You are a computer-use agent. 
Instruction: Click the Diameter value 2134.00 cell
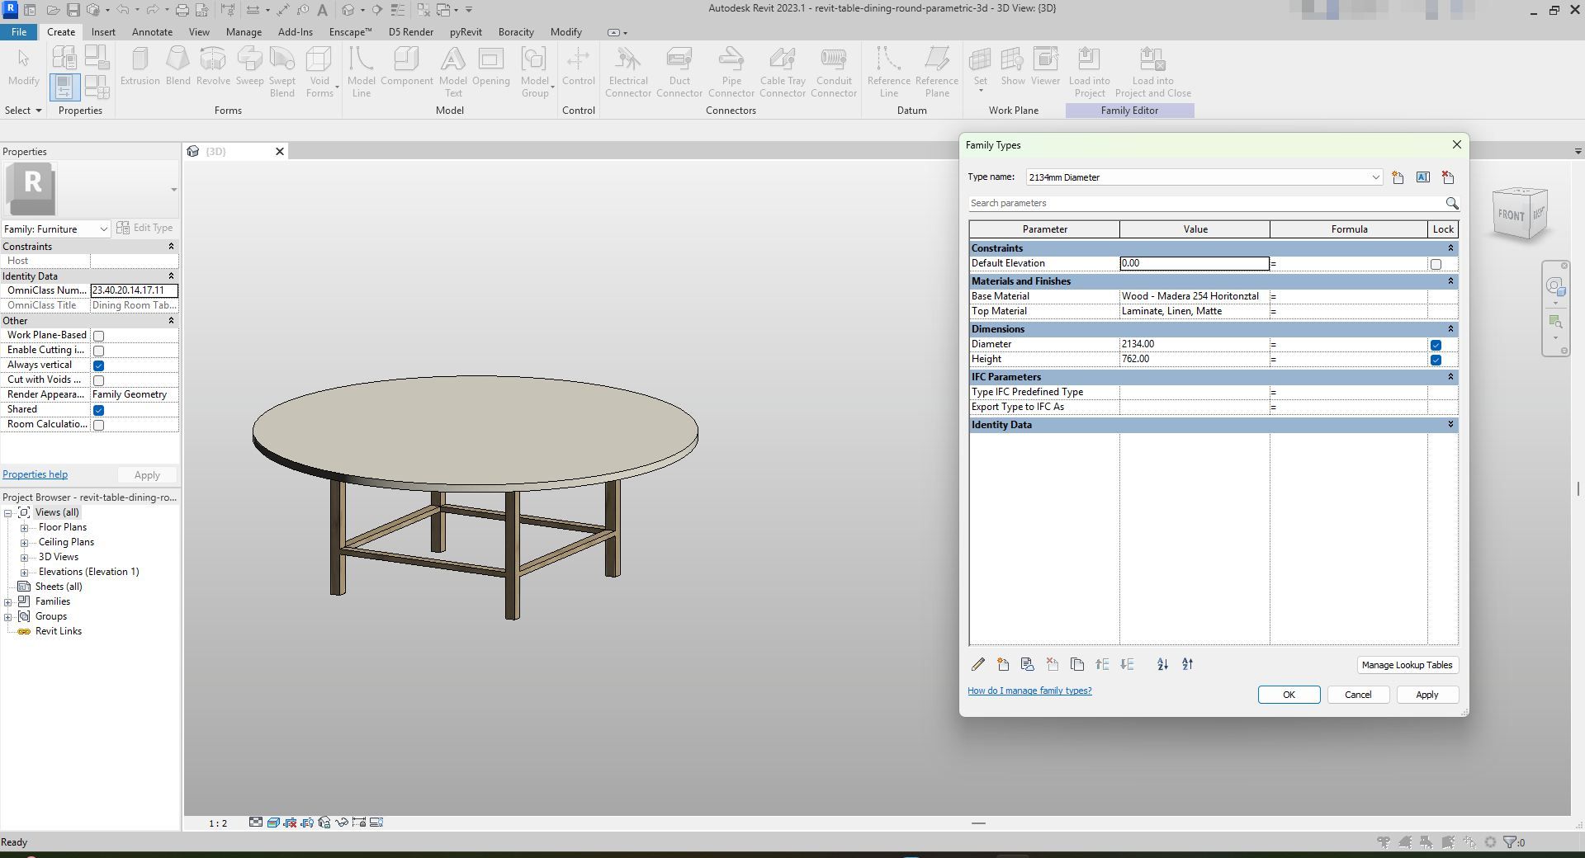tap(1195, 344)
